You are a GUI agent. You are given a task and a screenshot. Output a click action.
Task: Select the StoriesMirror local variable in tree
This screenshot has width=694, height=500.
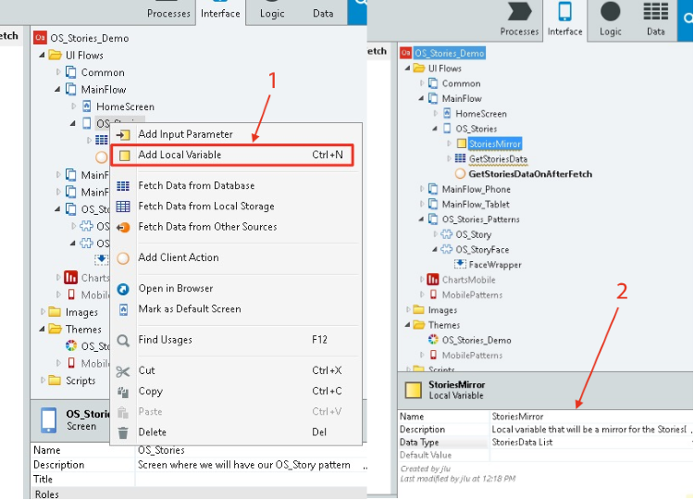(494, 144)
